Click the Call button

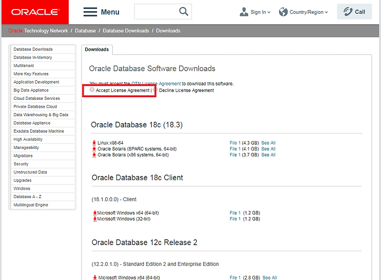coord(354,12)
